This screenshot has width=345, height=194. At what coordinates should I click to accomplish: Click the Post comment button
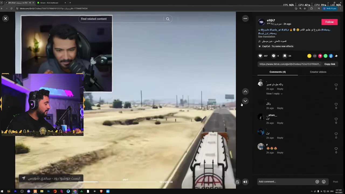tap(335, 182)
